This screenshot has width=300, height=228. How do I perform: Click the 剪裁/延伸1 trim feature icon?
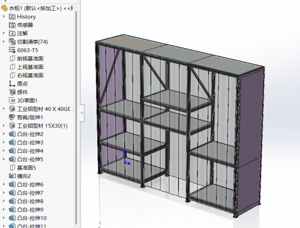click(x=12, y=117)
